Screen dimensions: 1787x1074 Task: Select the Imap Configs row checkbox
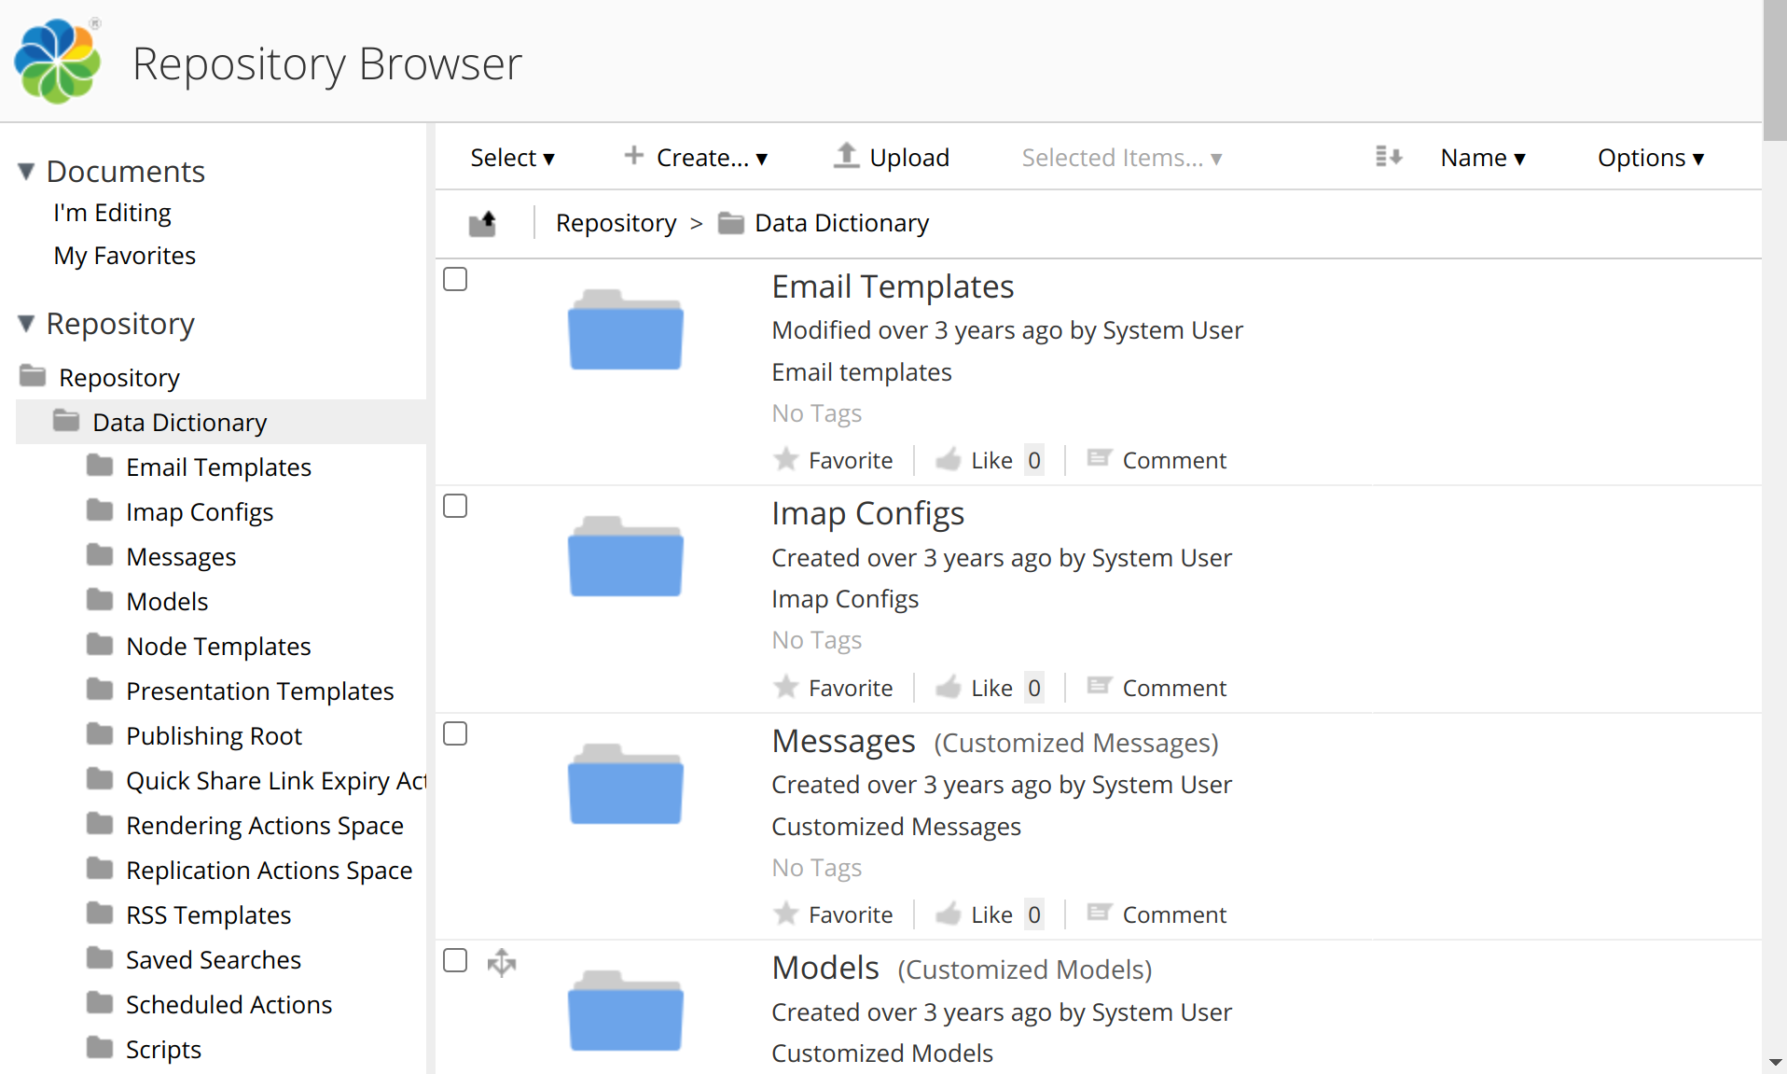[x=455, y=506]
